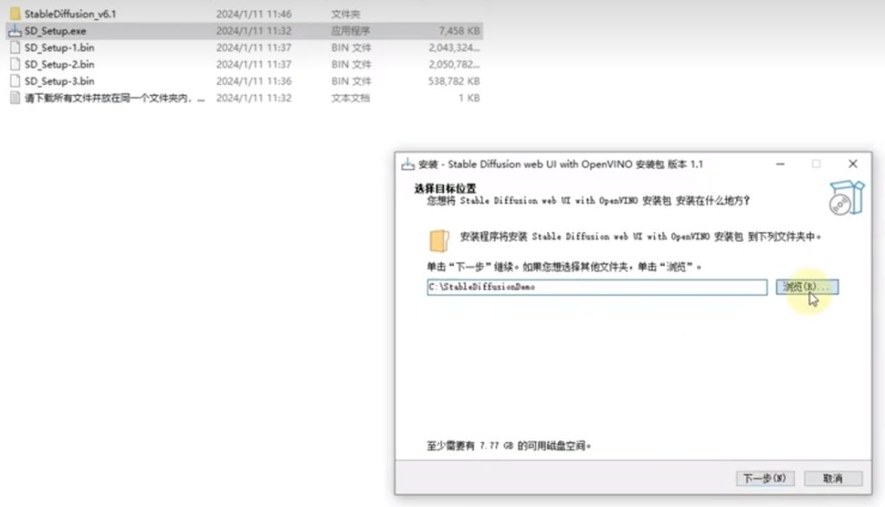Screen dimensions: 885x507
Task: Click the date in the SD_Setup.exe row
Action: 254,30
